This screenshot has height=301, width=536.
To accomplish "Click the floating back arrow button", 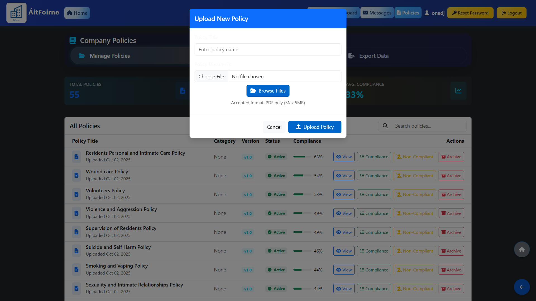I will click(522, 287).
